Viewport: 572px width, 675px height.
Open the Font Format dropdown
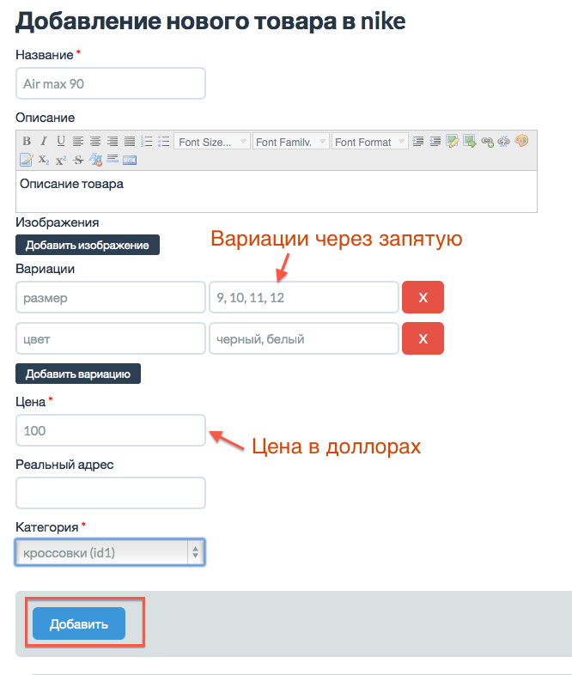[x=370, y=142]
